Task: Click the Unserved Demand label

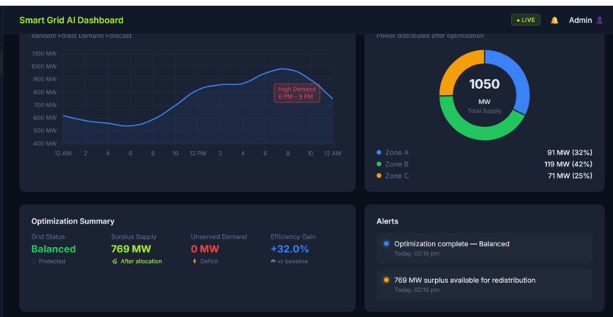Action: coord(219,236)
